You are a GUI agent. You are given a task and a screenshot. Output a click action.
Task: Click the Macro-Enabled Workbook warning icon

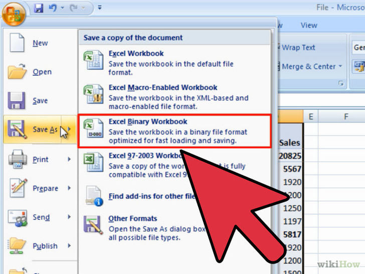[93, 94]
